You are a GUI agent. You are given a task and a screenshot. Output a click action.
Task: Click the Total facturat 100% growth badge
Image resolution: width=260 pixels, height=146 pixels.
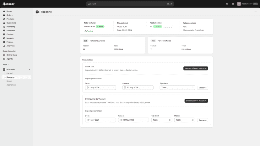(100, 27)
